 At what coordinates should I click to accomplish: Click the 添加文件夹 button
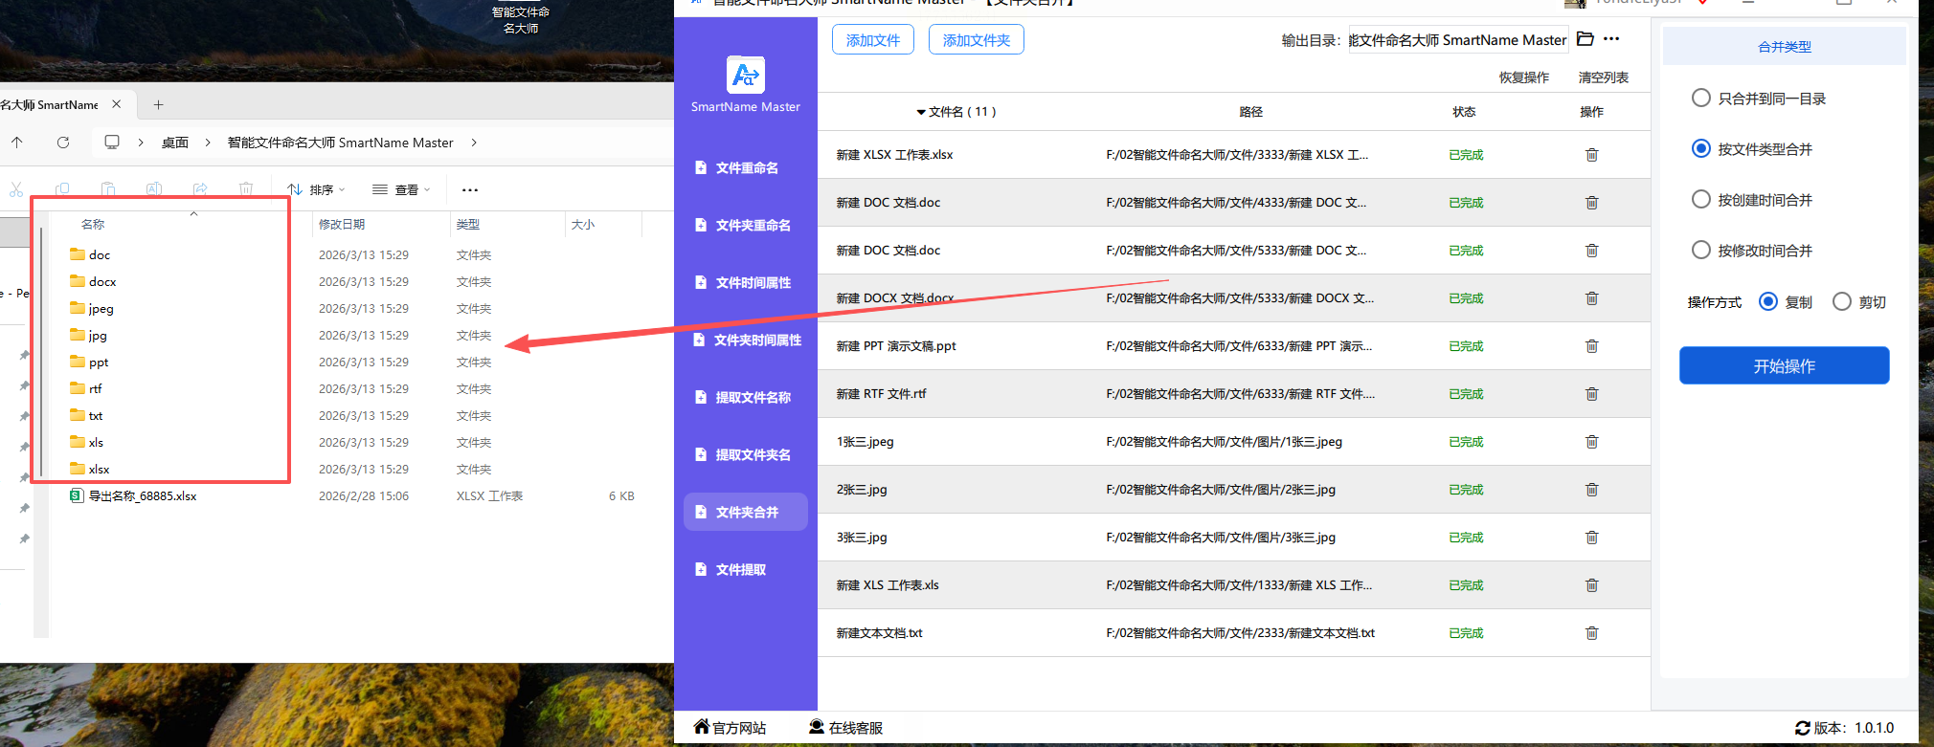click(976, 40)
